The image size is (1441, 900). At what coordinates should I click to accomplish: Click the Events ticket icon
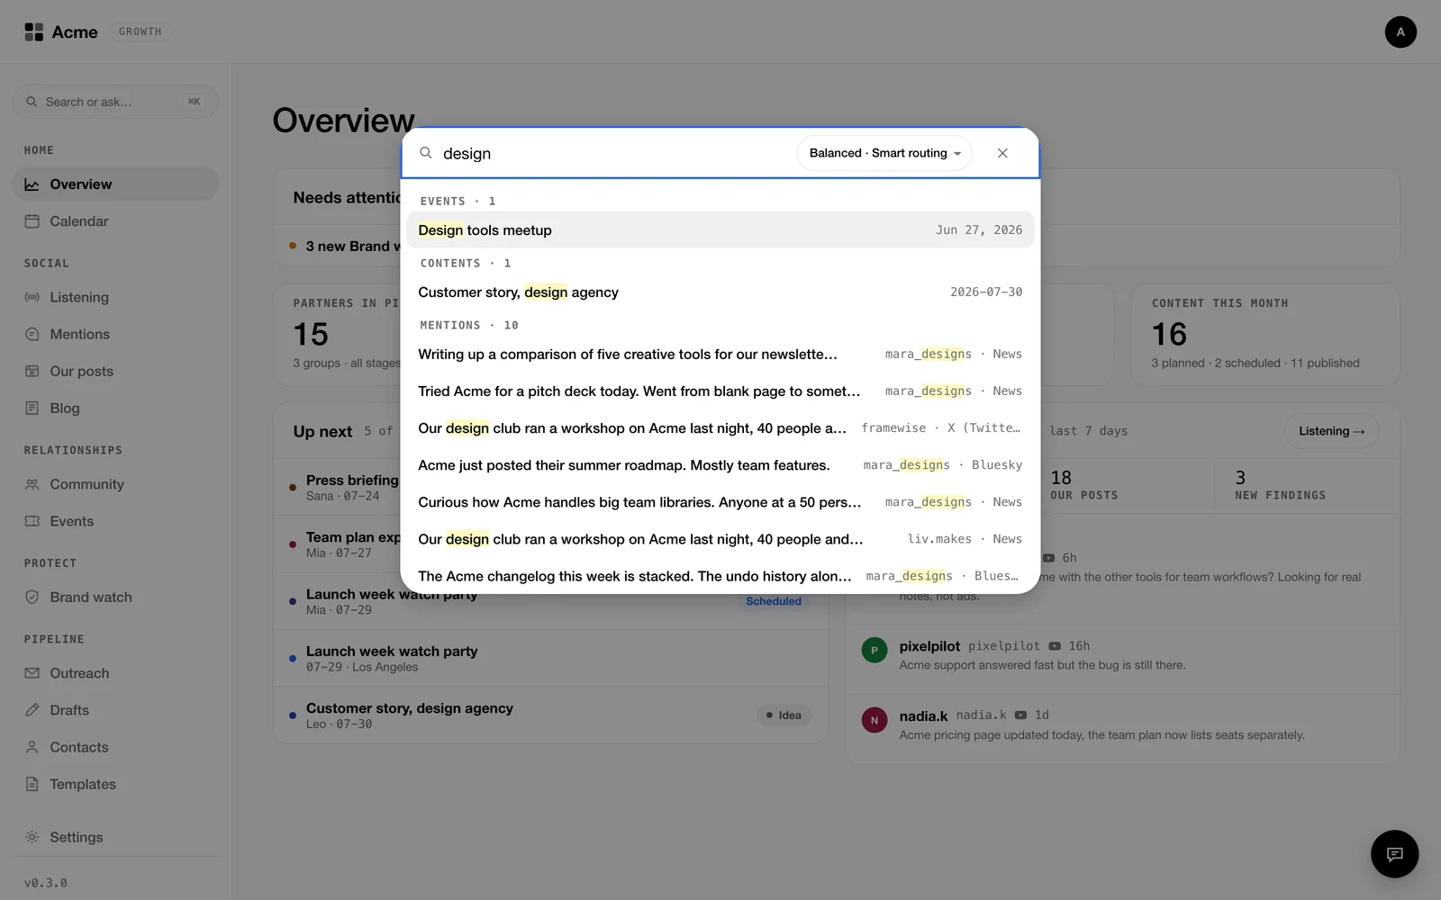(x=32, y=521)
